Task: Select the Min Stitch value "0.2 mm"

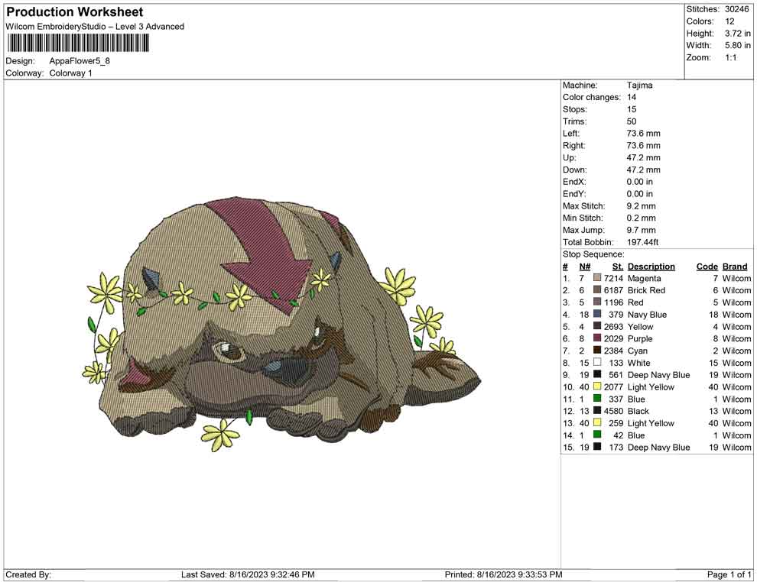Action: (641, 218)
